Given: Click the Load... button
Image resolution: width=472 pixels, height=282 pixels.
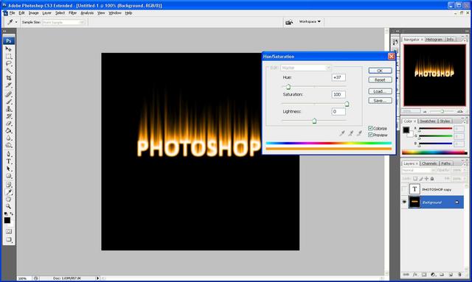Looking at the screenshot, I should point(380,91).
